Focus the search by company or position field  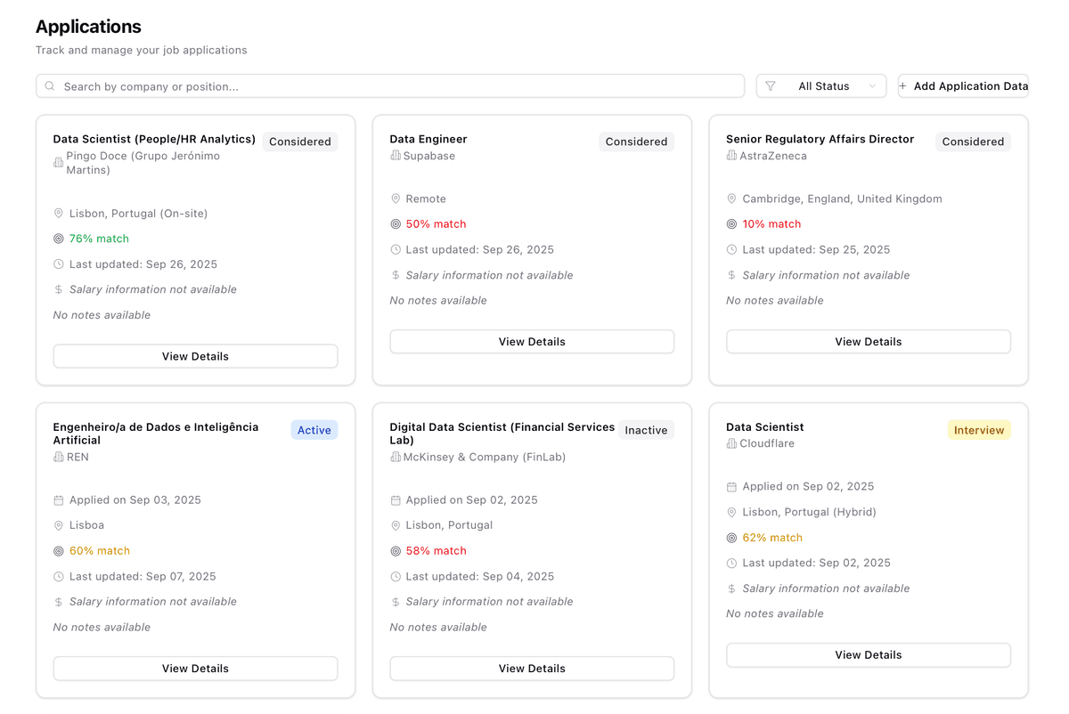pyautogui.click(x=392, y=86)
